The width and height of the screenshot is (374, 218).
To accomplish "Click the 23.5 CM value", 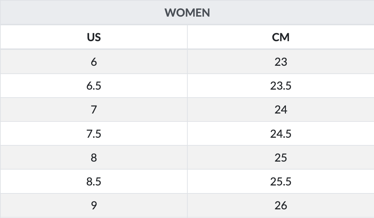I will coord(281,85).
